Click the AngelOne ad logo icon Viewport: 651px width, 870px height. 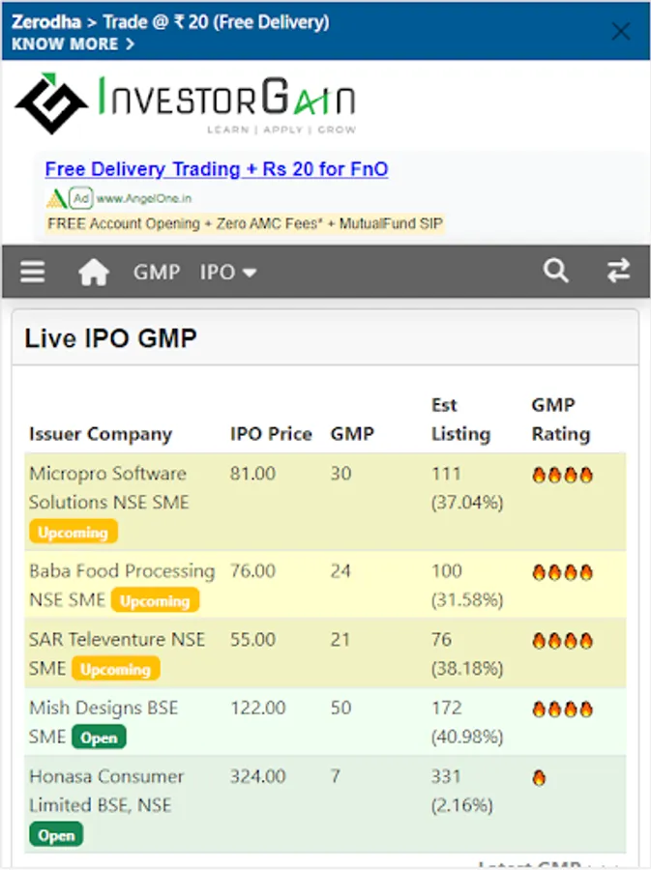pyautogui.click(x=56, y=198)
